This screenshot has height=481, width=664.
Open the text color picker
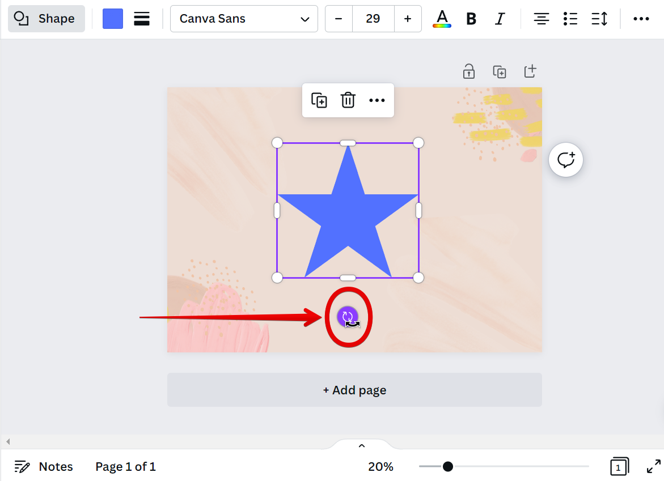point(442,19)
